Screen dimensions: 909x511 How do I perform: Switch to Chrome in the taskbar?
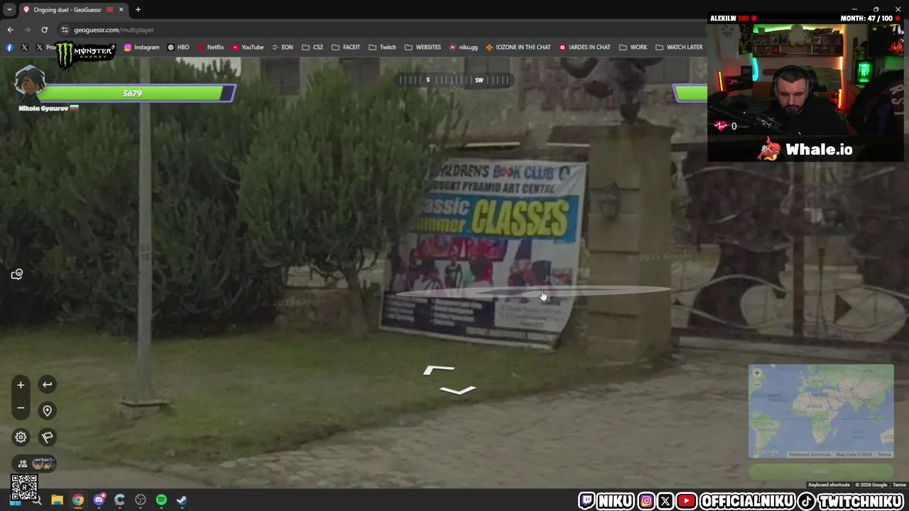pyautogui.click(x=78, y=500)
